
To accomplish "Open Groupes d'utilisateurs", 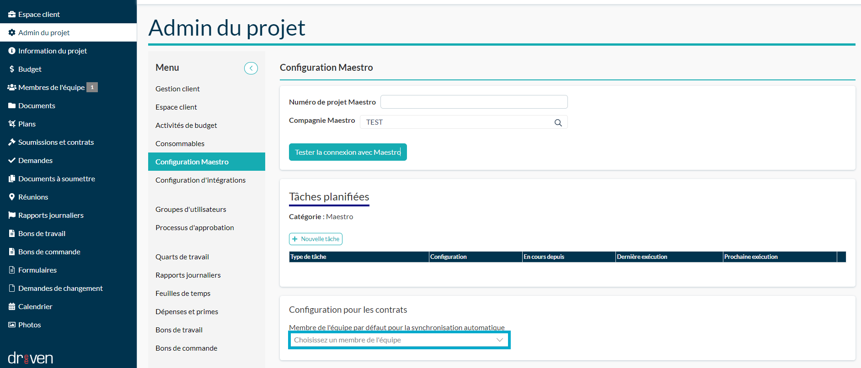I will [x=207, y=209].
